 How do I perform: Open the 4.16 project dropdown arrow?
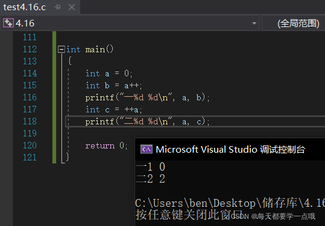254,23
